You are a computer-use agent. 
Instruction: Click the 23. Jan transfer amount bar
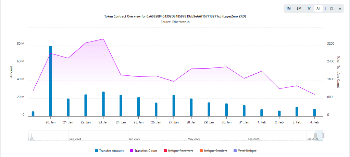click(x=103, y=104)
